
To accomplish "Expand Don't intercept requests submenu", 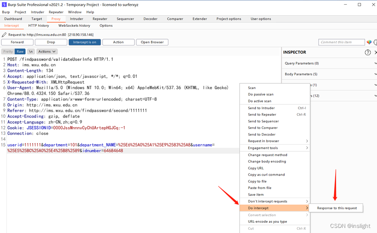I will (275, 201).
